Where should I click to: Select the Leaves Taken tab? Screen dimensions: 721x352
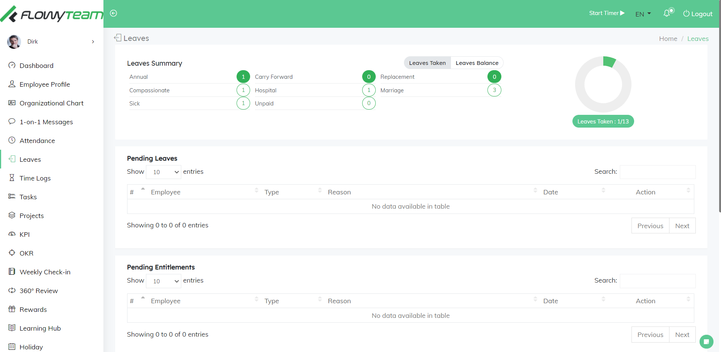[x=427, y=63]
